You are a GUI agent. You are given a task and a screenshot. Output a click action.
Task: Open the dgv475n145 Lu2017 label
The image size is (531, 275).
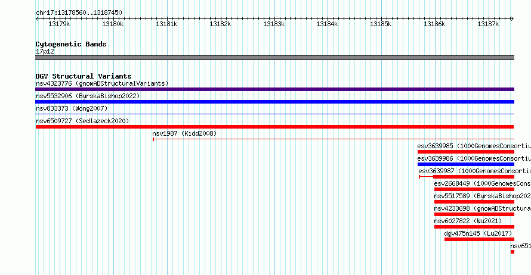coord(478,233)
